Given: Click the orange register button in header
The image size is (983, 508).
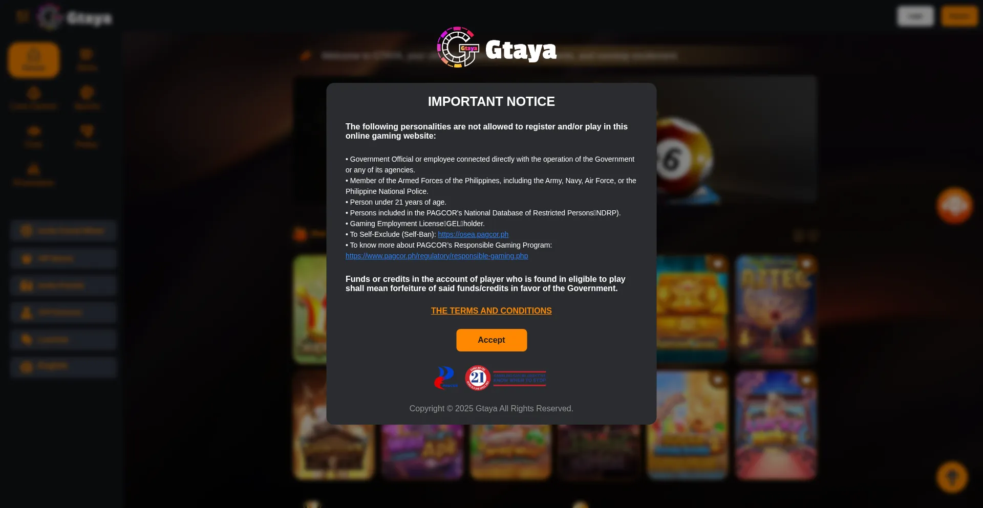Looking at the screenshot, I should (959, 16).
